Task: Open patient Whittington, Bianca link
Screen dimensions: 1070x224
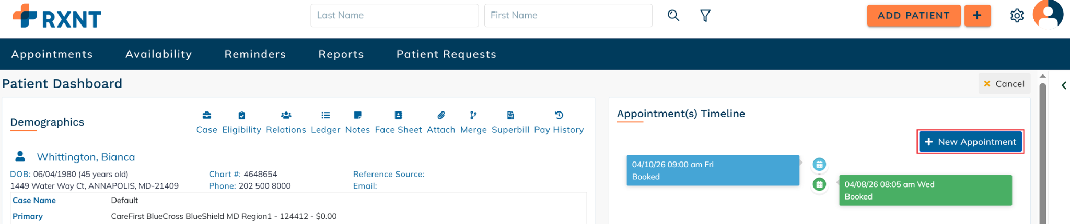Action: pyautogui.click(x=86, y=157)
